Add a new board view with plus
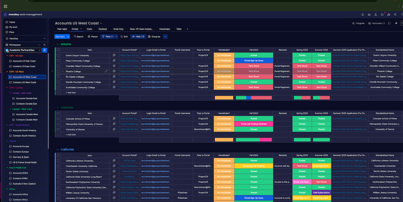 188,29
